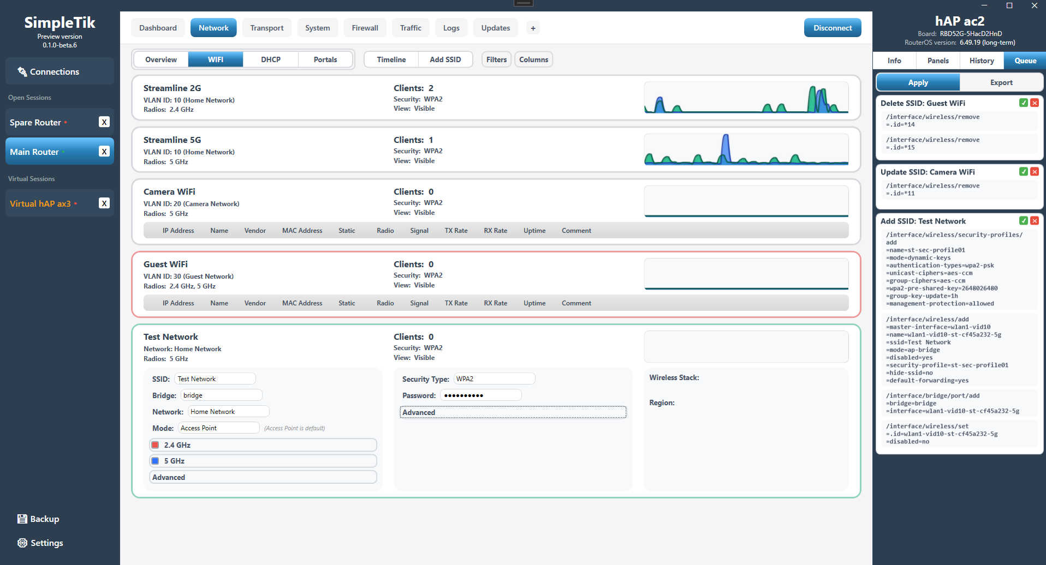The height and width of the screenshot is (565, 1046).
Task: Open the Backup section
Action: [x=38, y=519]
